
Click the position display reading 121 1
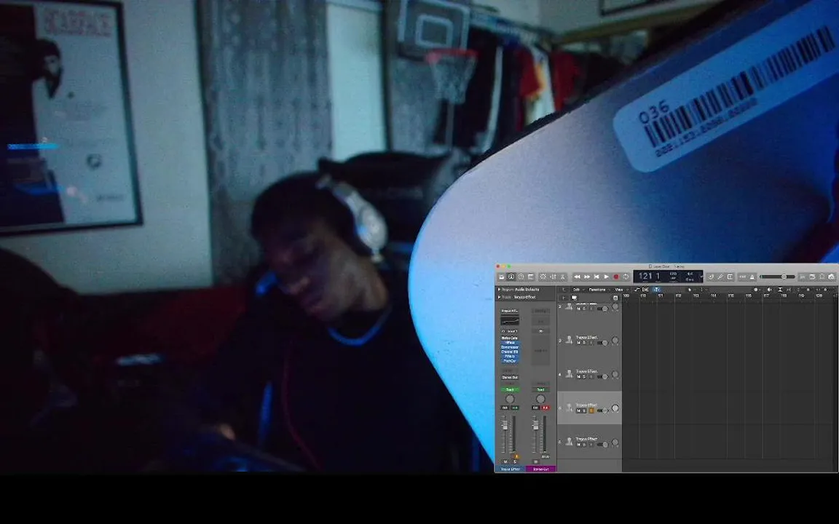(x=649, y=277)
